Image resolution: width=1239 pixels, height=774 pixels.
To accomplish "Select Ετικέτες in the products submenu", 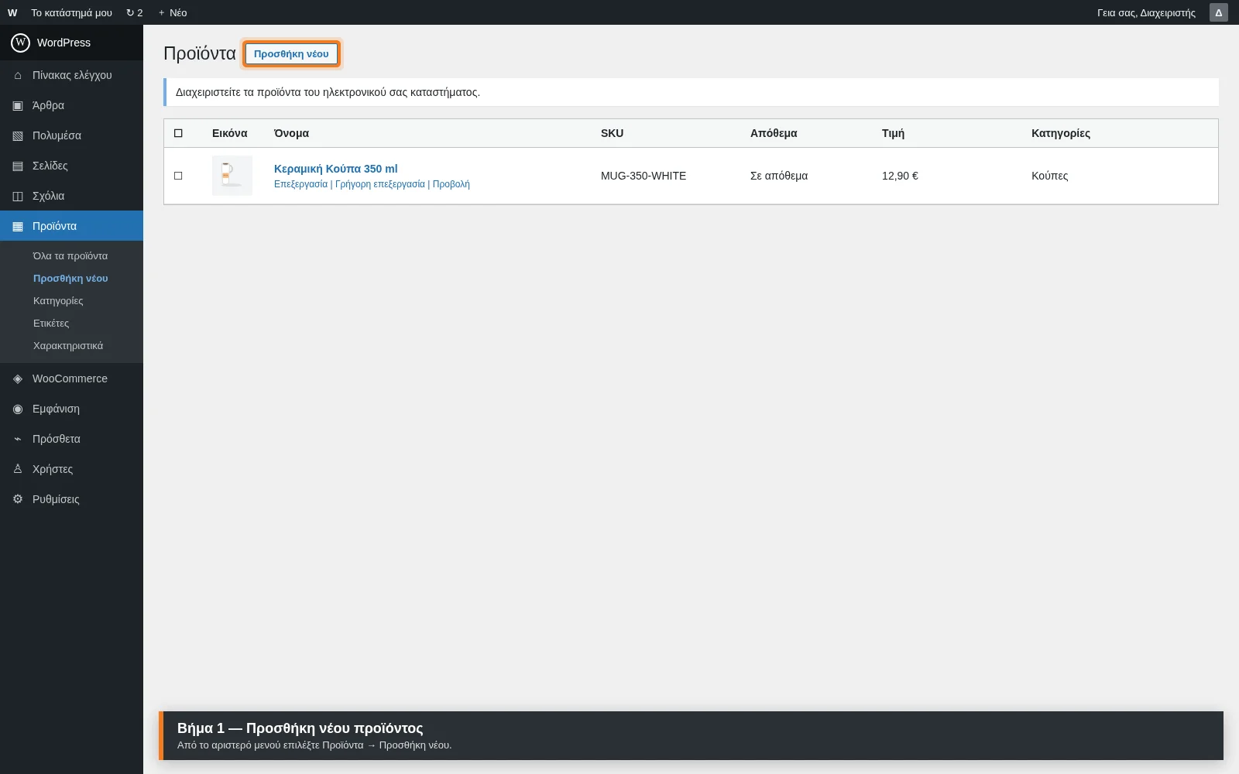I will [x=51, y=323].
